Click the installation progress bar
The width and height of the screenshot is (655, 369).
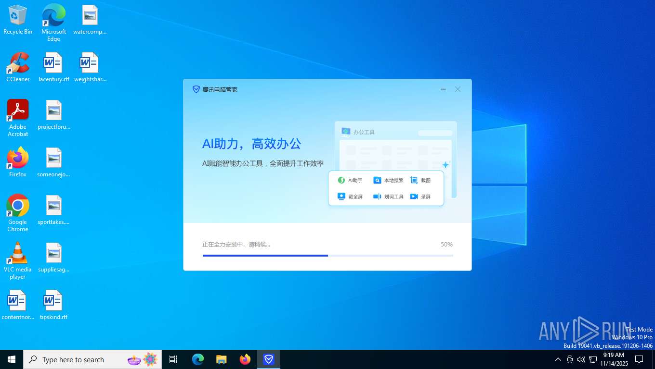click(328, 256)
